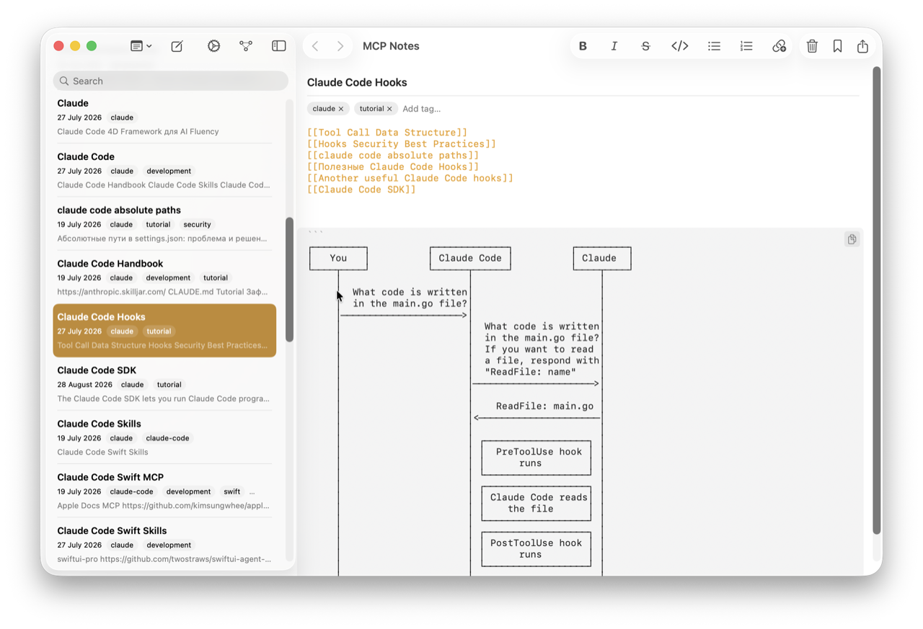The height and width of the screenshot is (629, 923).
Task: Select the claude code absolute paths note
Action: pos(164,224)
